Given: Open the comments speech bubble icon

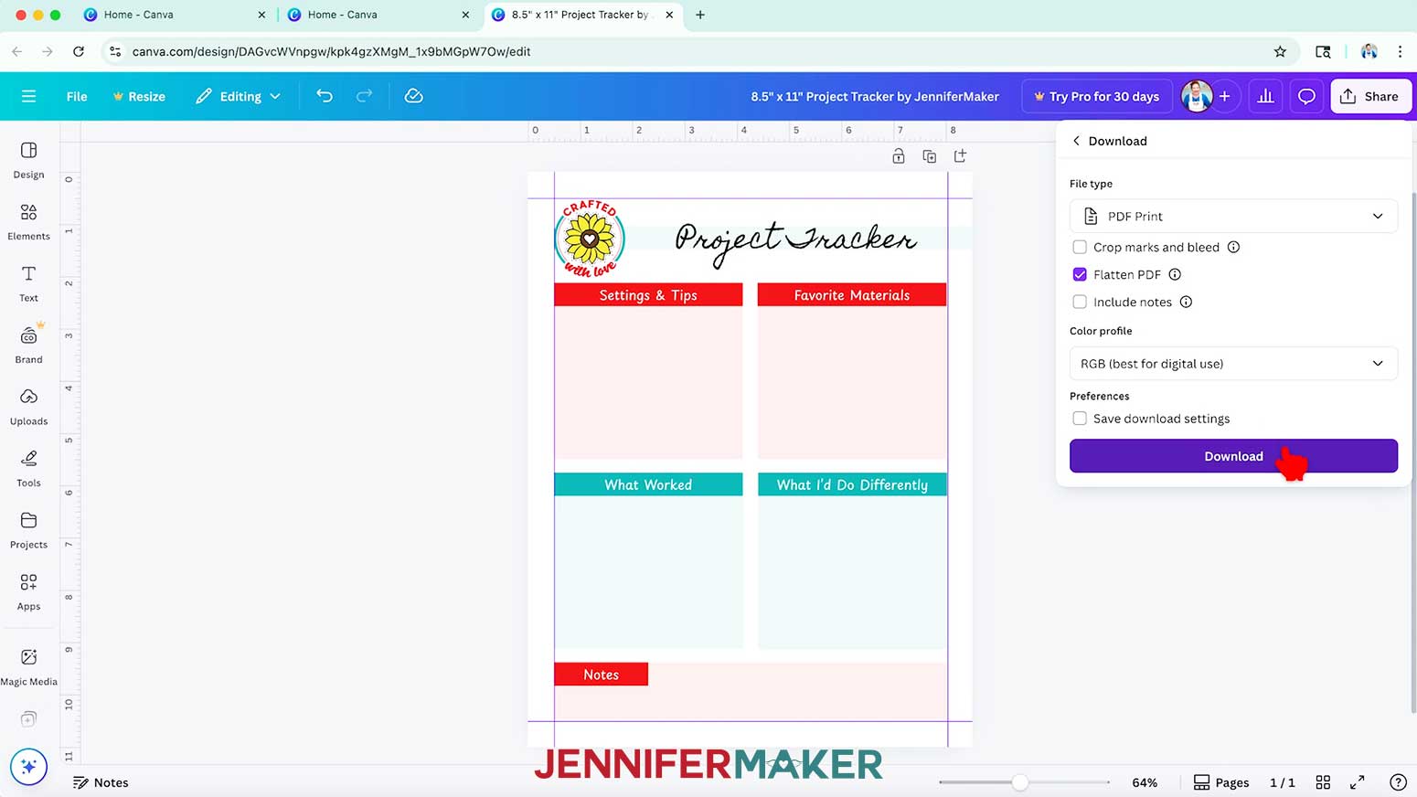Looking at the screenshot, I should 1306,96.
